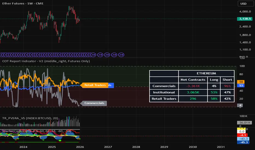Click the Retail Traders 42% short cell
This screenshot has height=150, width=255.
tap(227, 99)
